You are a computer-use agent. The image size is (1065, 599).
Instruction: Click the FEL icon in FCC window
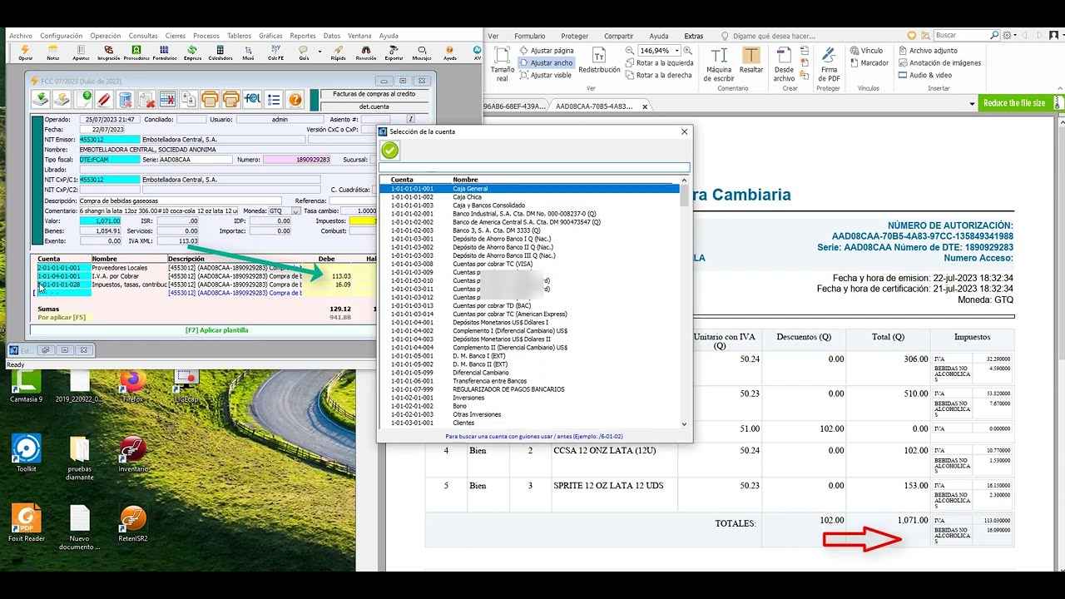[x=252, y=100]
